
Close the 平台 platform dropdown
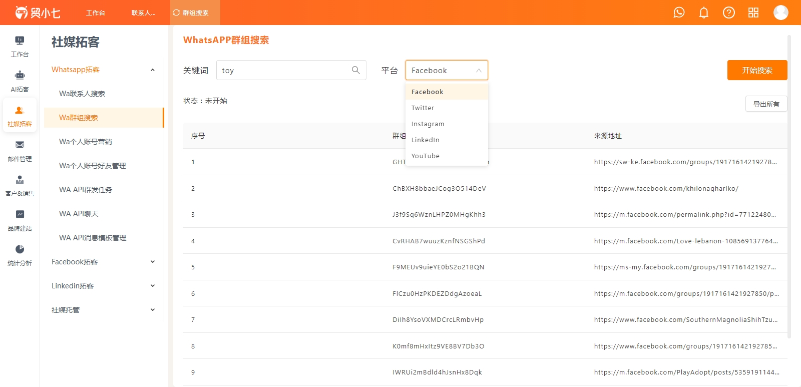447,70
